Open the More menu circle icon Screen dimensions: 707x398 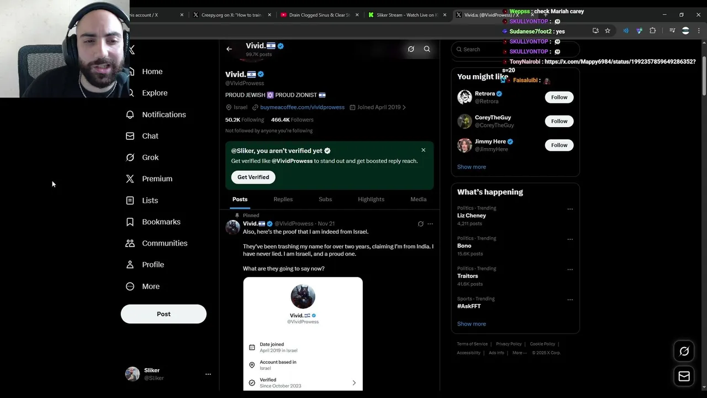[x=130, y=286]
